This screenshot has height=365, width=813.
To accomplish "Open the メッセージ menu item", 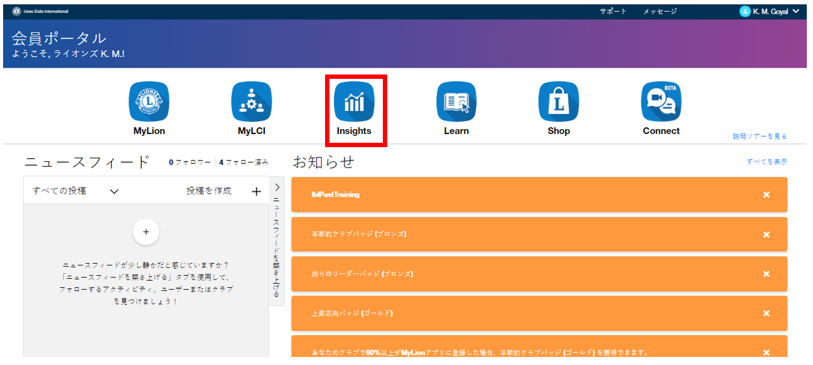I will (x=659, y=11).
